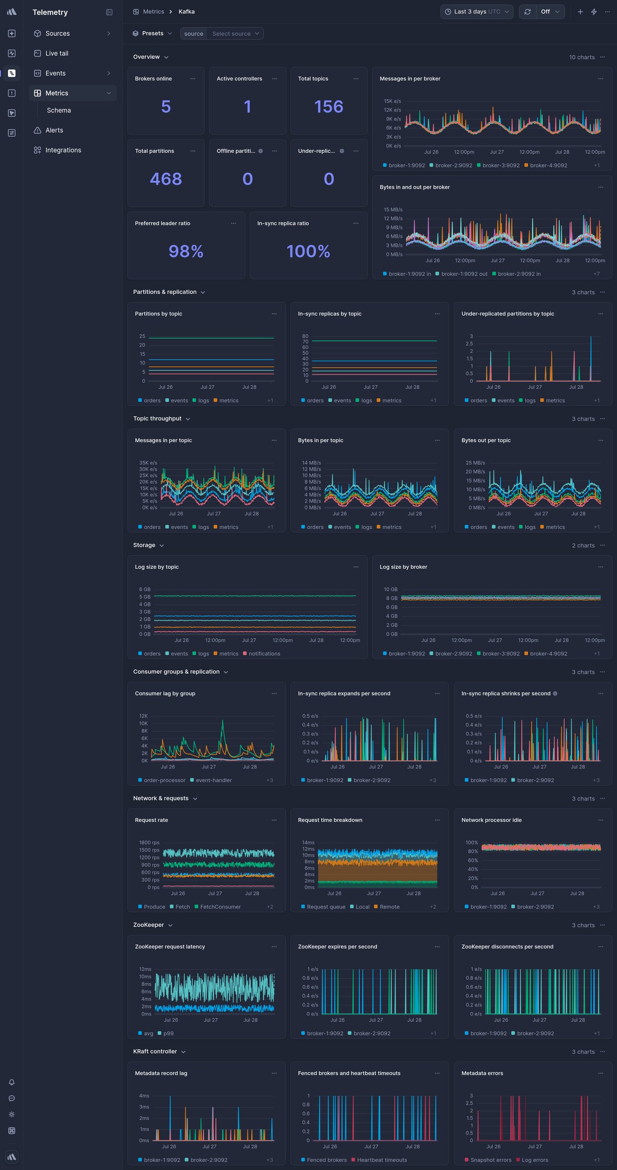The width and height of the screenshot is (617, 1170).
Task: Toggle event-handler series in Consumer lag
Action: point(211,780)
